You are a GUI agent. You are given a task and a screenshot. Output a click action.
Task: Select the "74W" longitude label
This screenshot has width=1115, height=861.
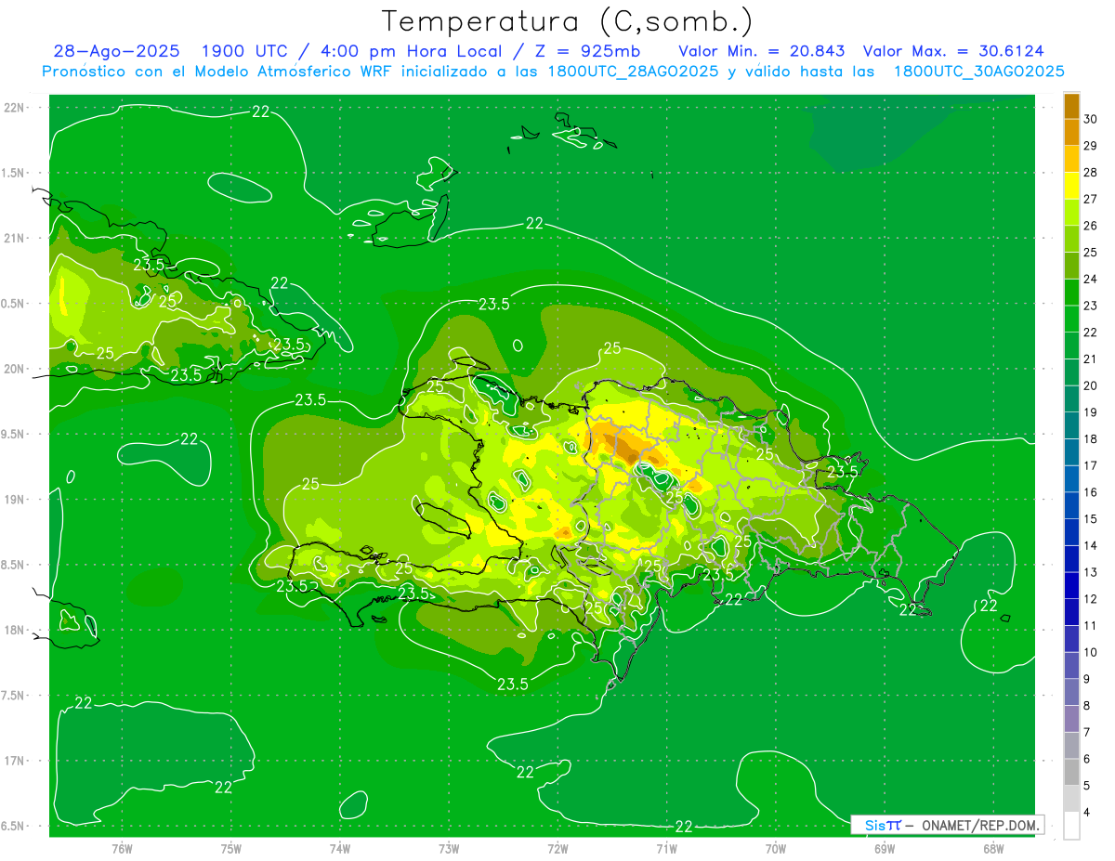point(340,848)
